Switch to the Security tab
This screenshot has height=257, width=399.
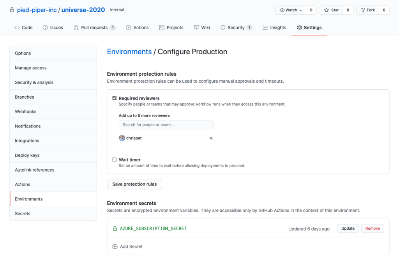pos(236,28)
